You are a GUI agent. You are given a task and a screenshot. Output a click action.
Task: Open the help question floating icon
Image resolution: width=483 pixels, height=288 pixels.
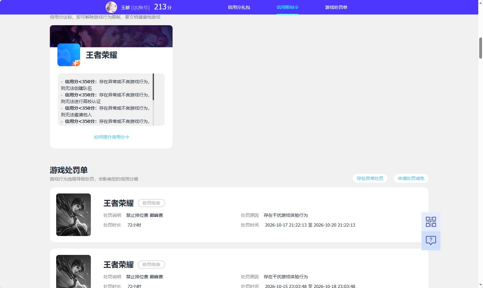point(431,241)
